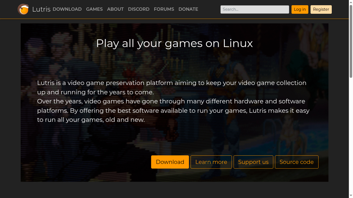353x198 pixels.
Task: Click the scrollbar down arrow
Action: 351,196
